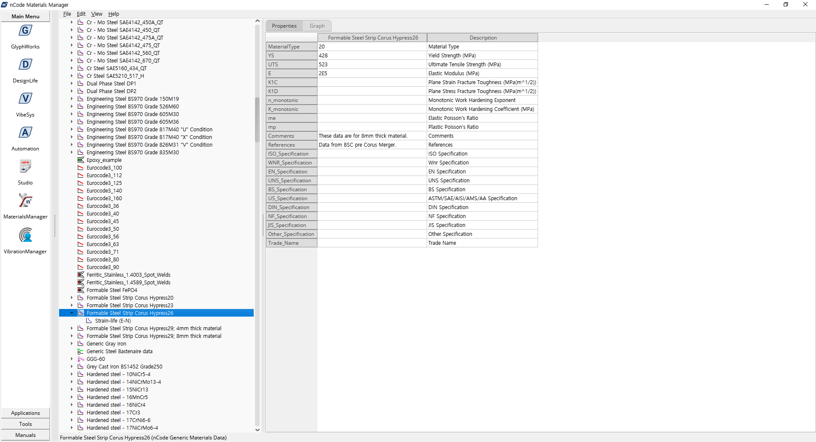Screen dimensions: 816x442
Task: Expand the Hypress29; 4mm thick material node
Action: click(x=72, y=329)
